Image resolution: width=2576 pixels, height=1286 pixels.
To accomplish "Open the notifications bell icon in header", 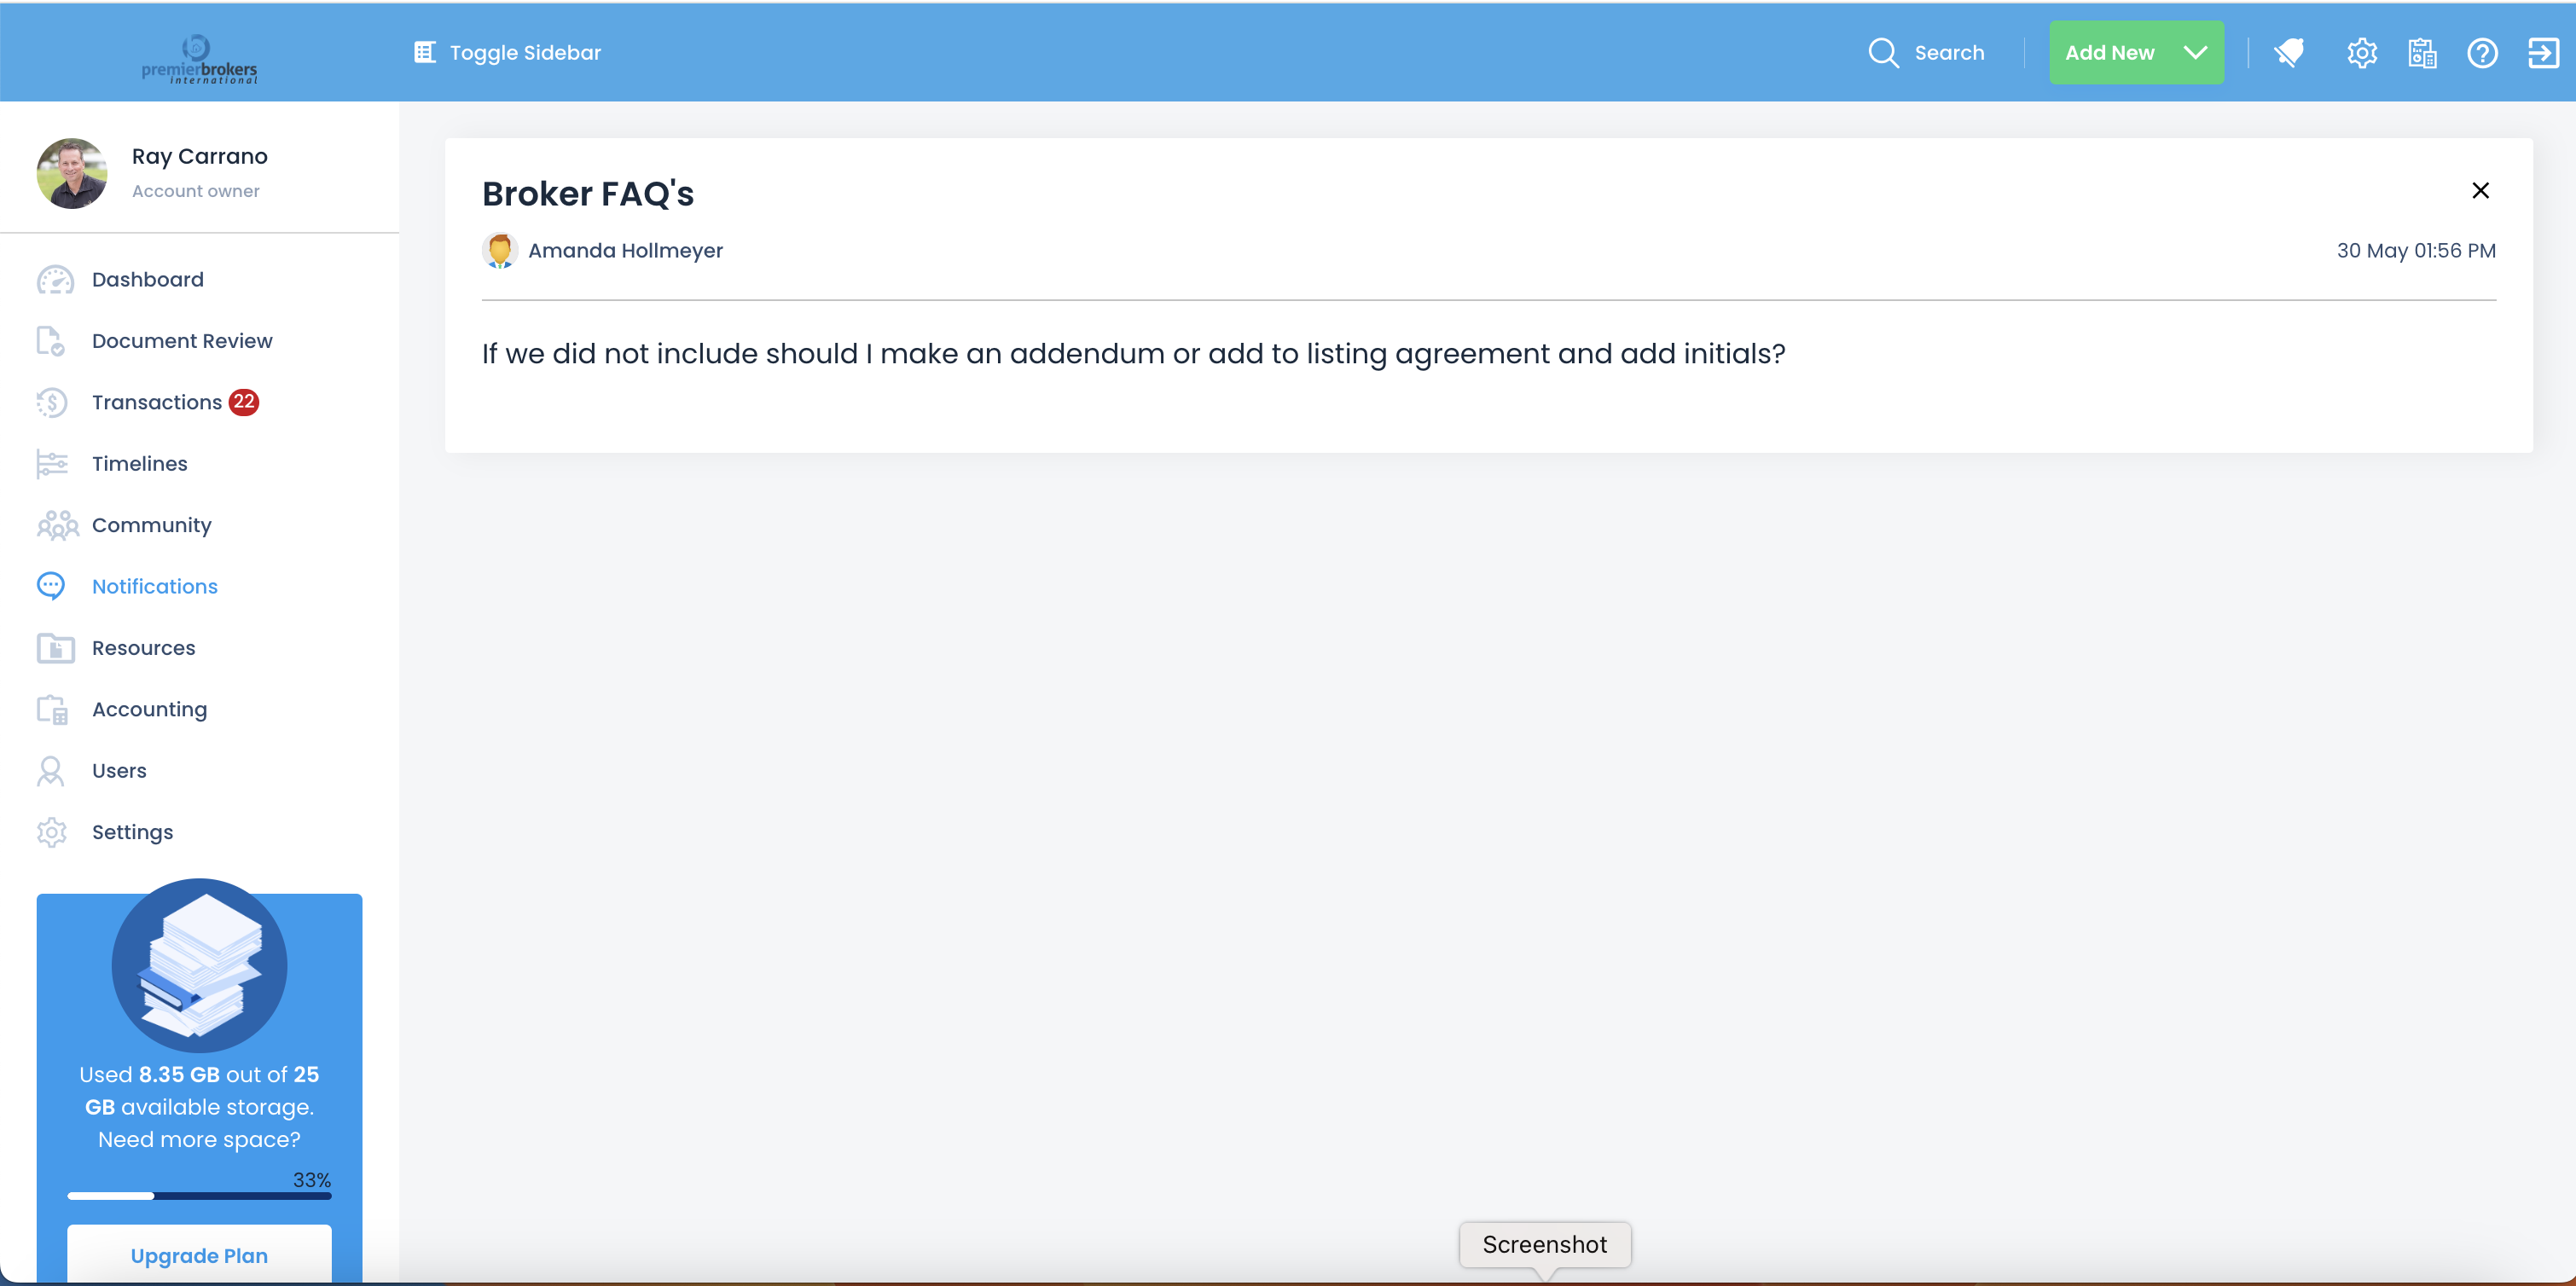I will coord(2288,52).
